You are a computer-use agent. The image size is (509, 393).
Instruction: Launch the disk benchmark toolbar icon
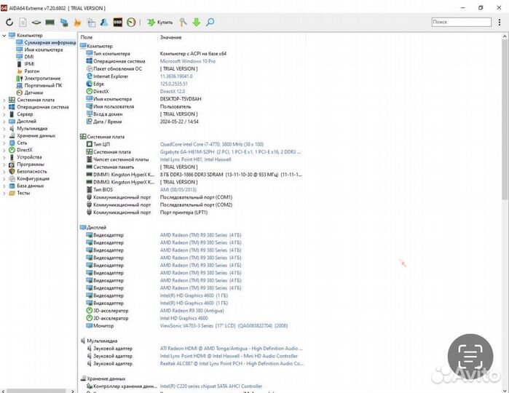click(36, 22)
